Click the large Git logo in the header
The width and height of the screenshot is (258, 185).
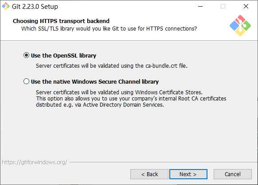pos(240,26)
